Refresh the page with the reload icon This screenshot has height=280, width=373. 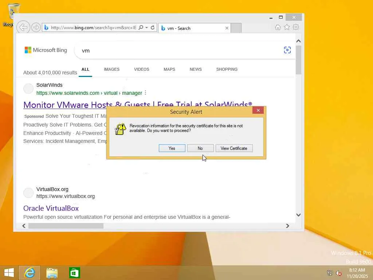click(x=153, y=27)
